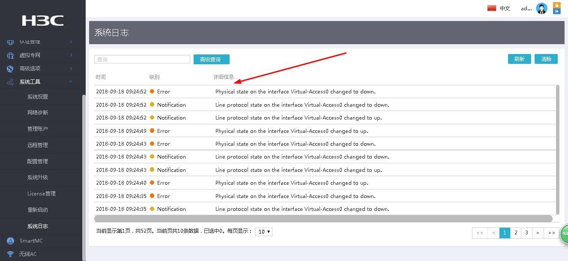Click orange dot of 09:24:40 Error row

coord(152,183)
